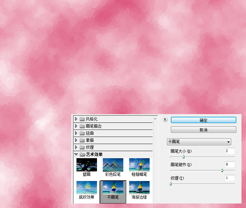The width and height of the screenshot is (246, 208).
Task: Click the 画笔大小 slider handle
Action: pos(183,157)
